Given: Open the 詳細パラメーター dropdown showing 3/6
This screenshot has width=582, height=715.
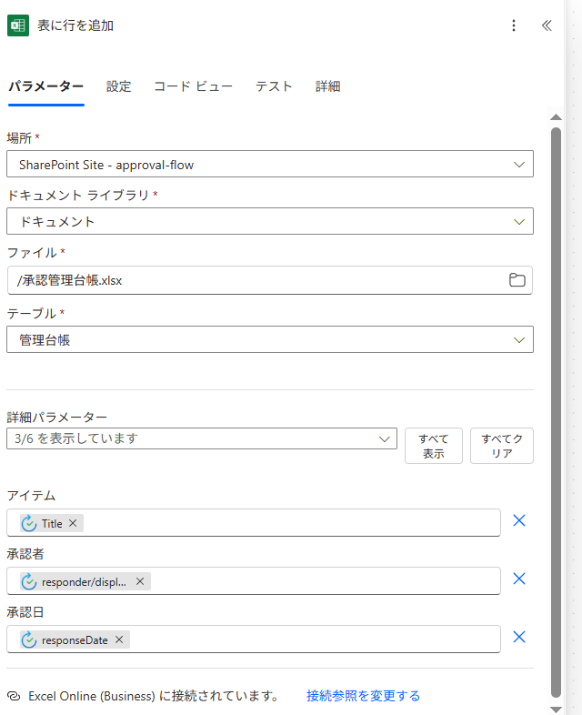Looking at the screenshot, I should pyautogui.click(x=202, y=438).
